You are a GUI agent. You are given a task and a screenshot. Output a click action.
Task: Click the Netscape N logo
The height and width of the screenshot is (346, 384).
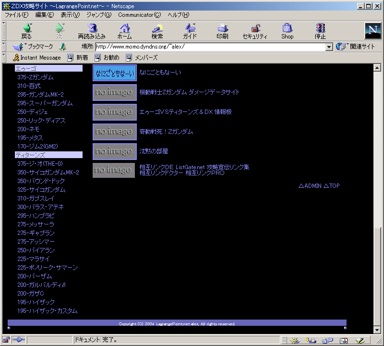(373, 31)
